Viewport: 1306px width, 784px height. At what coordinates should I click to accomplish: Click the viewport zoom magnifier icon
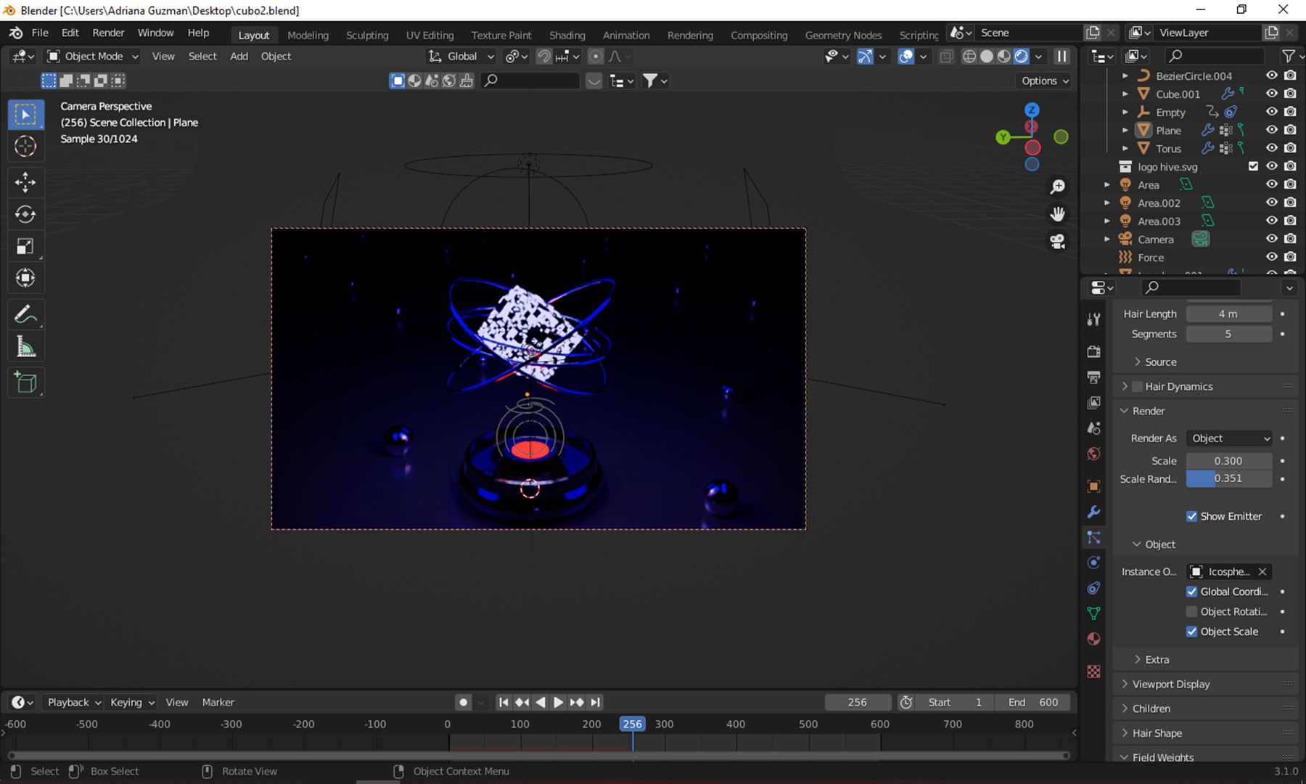click(x=1058, y=187)
